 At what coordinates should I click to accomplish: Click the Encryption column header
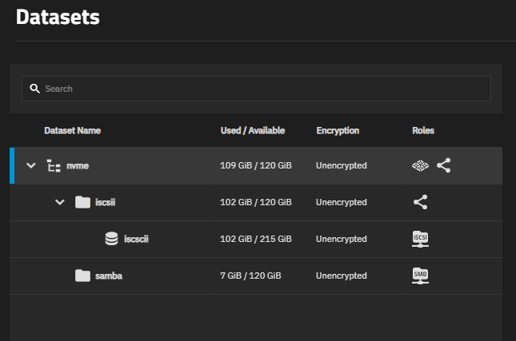pyautogui.click(x=338, y=131)
